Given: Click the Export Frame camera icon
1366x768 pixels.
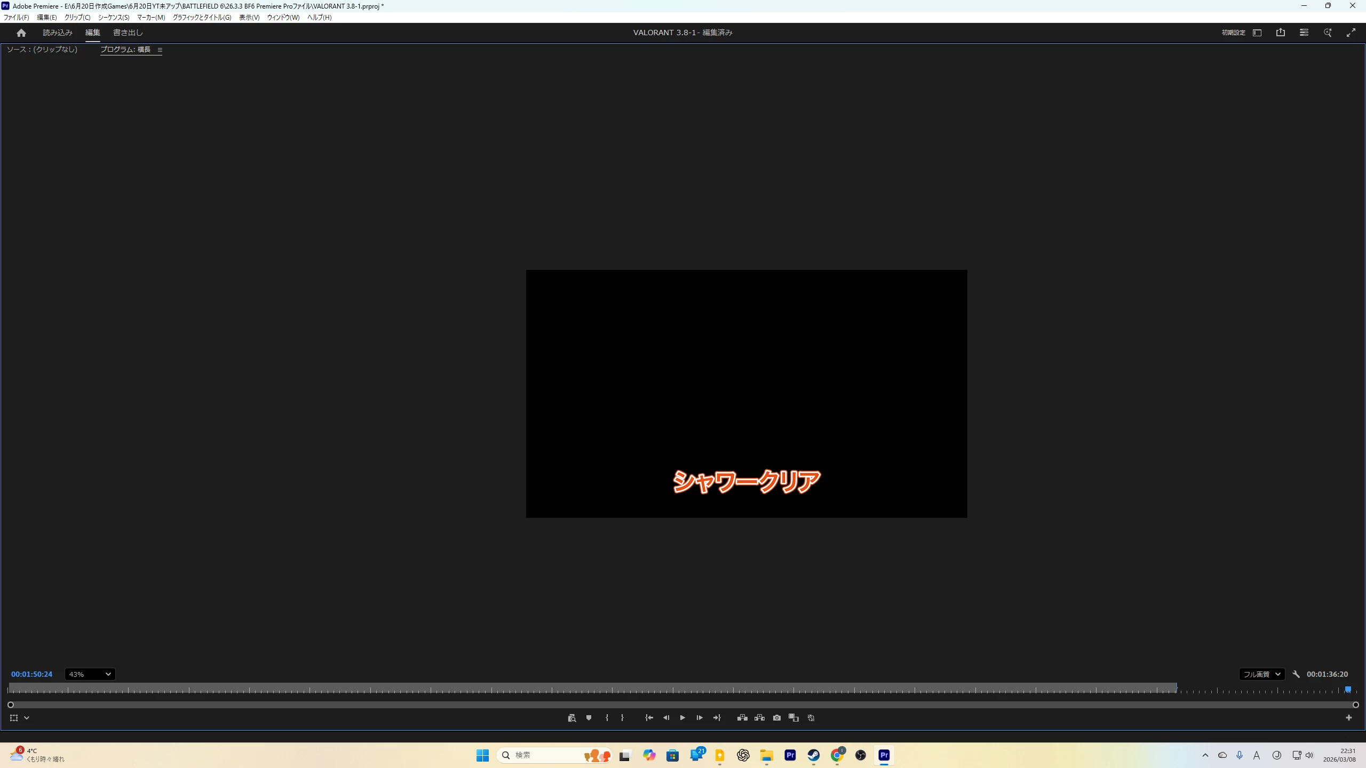Looking at the screenshot, I should click(777, 718).
